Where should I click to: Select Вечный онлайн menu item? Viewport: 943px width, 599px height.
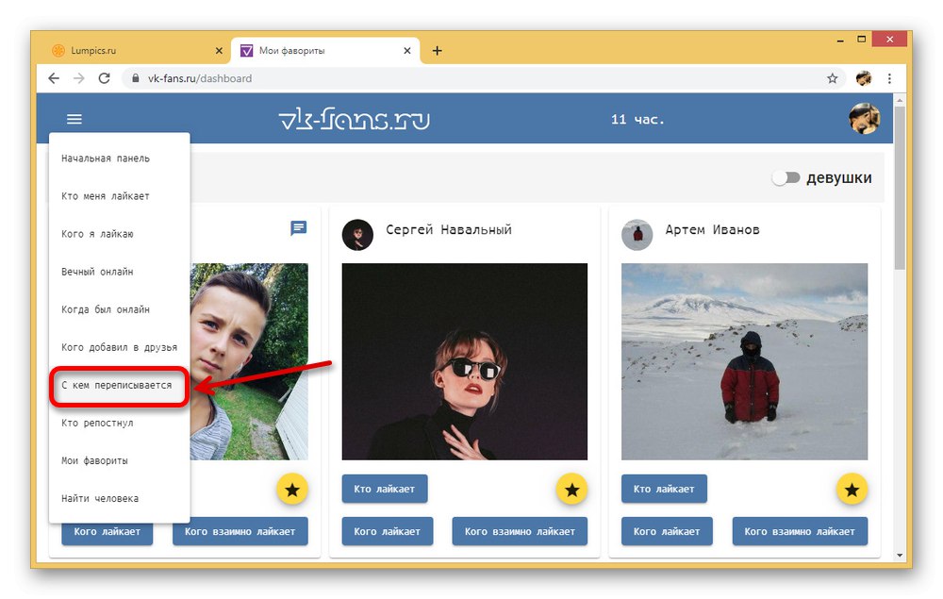(x=119, y=272)
